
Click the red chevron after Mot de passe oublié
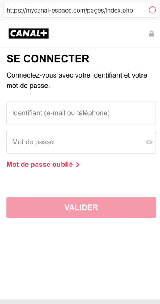[x=78, y=165]
